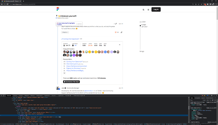Switch to DevTools Recorder tab
This screenshot has width=218, height=125.
tap(68, 96)
